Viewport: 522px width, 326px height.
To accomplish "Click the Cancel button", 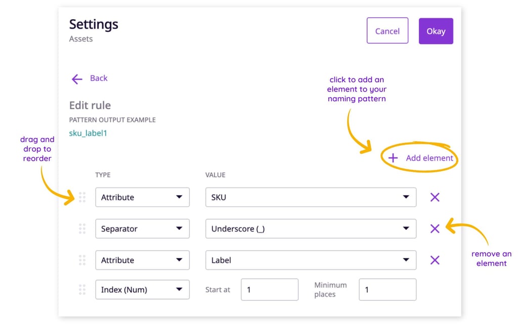I will coord(387,31).
